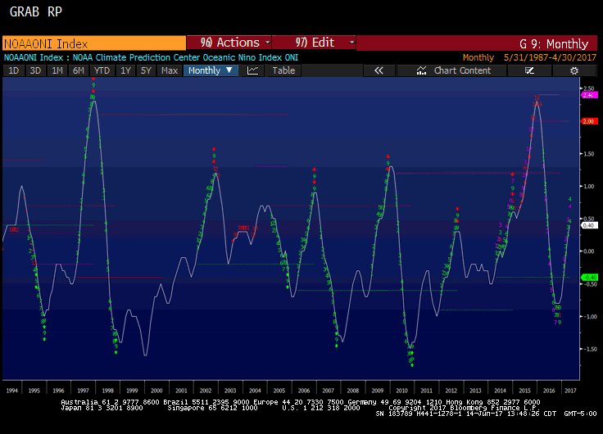
Task: Expand the Monthly periodicity dropdown
Action: click(211, 70)
